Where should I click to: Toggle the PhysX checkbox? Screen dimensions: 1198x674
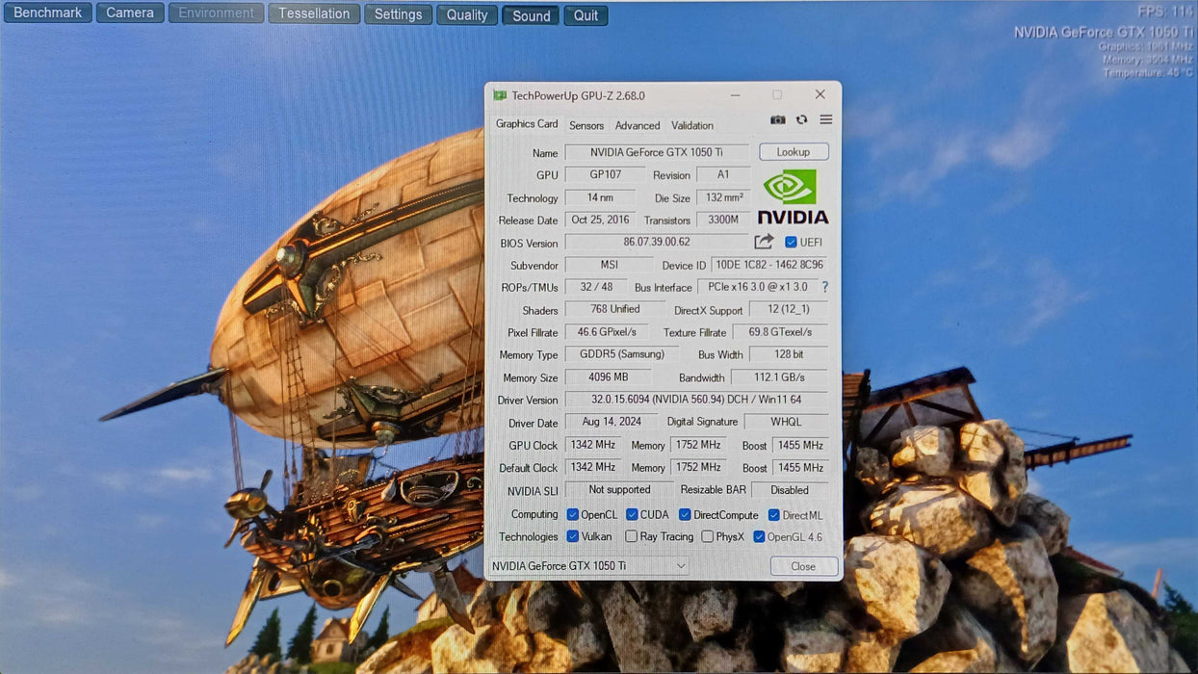click(x=707, y=536)
